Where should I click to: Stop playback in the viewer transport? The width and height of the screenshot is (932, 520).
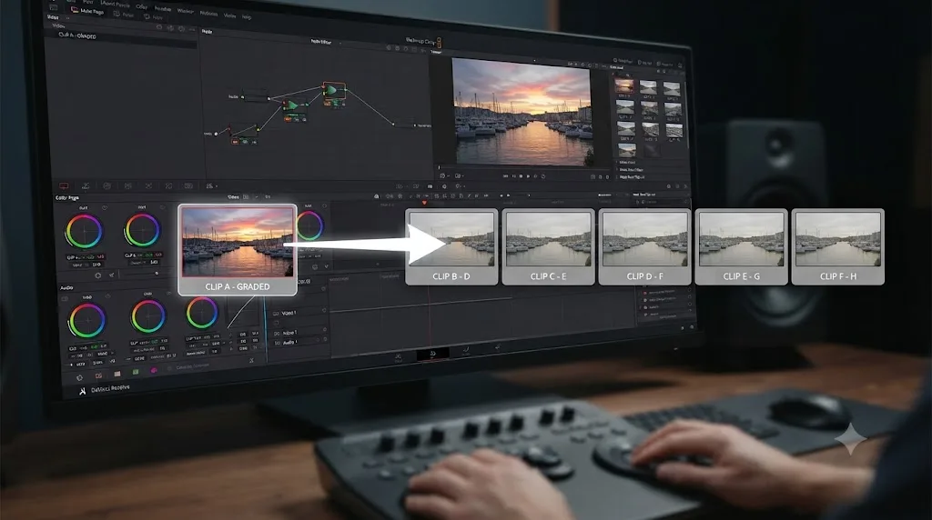tap(521, 176)
